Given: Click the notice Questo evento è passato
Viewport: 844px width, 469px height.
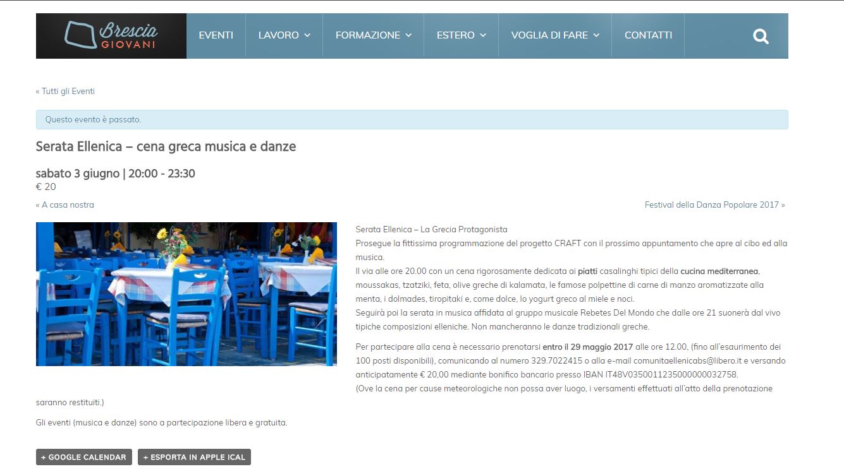Looking at the screenshot, I should pos(412,119).
